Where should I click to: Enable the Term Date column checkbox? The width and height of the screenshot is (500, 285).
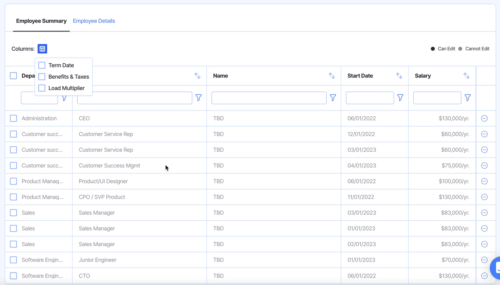(x=42, y=65)
